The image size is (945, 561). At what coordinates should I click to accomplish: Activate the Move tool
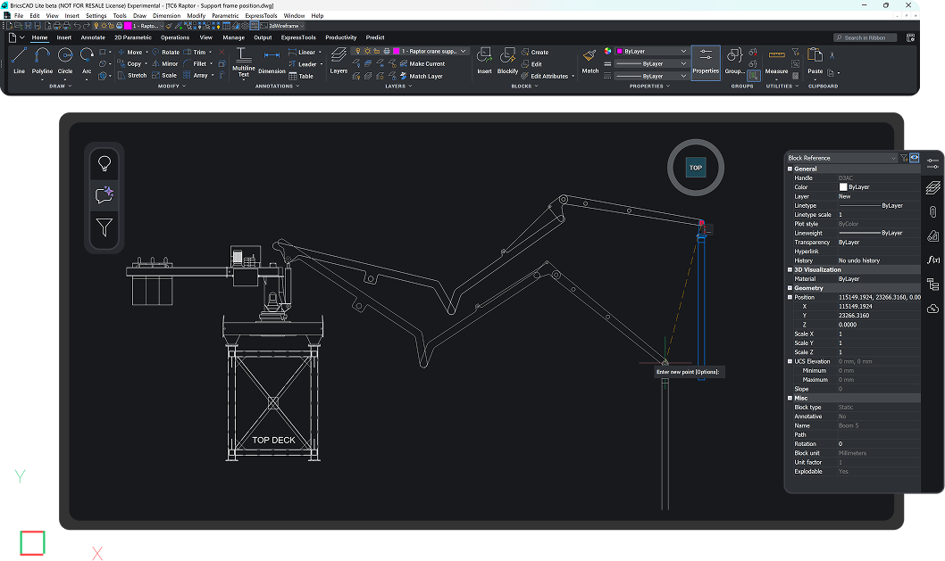130,53
